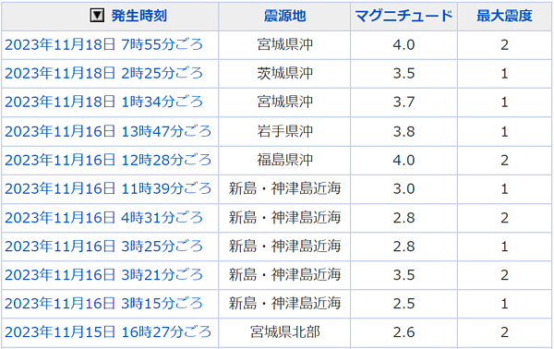Select 新島・神津島近海 in the 3時15分 row
554x349 pixels.
[x=284, y=304]
